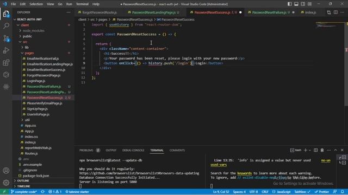Screen dimensions: 348x195
Task: Click the remote window indicator in status bar
Action: 4,192
